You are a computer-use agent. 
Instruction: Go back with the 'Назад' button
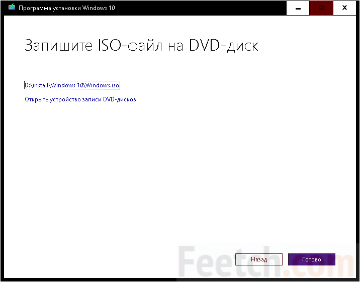(x=259, y=259)
